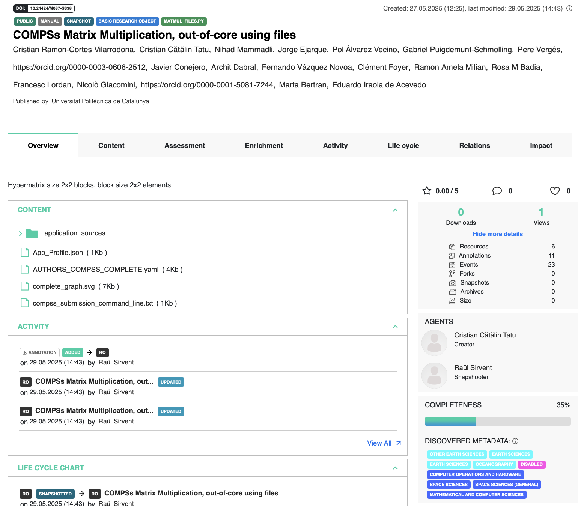Click Raül Sirvent avatar in Agents
This screenshot has height=506, width=584.
coord(434,375)
